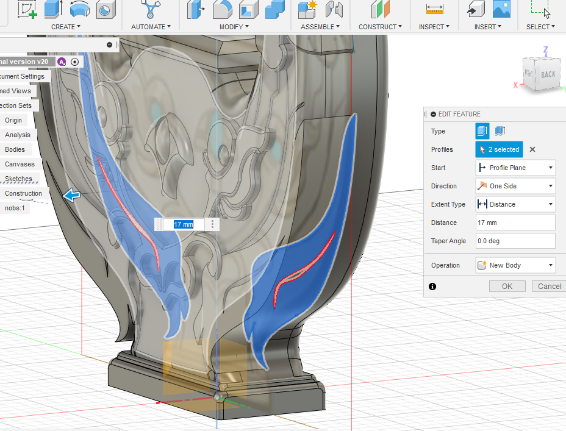This screenshot has width=566, height=431.
Task: Toggle the activate component radio button
Action: pos(75,62)
